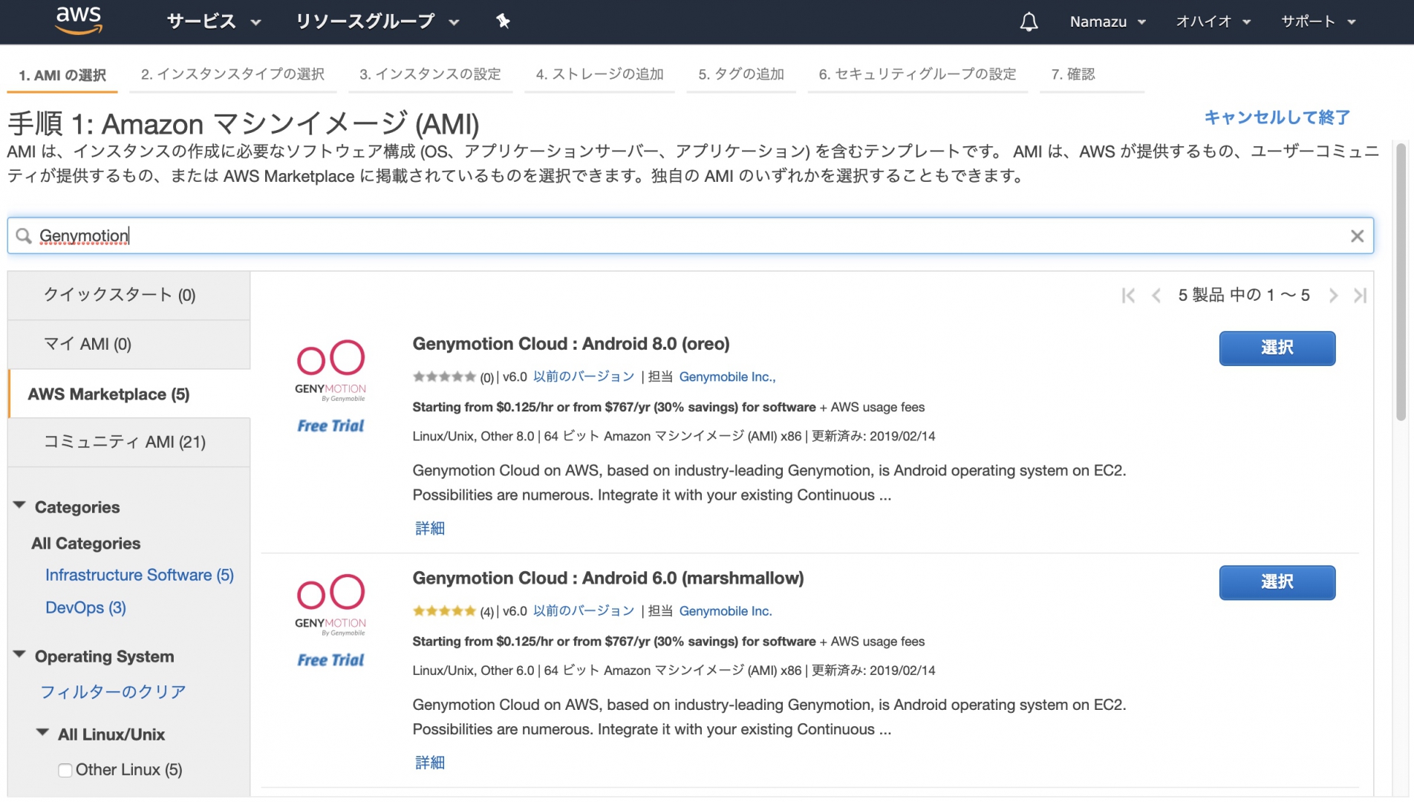Check the Other Linux filter checkbox

(x=65, y=770)
